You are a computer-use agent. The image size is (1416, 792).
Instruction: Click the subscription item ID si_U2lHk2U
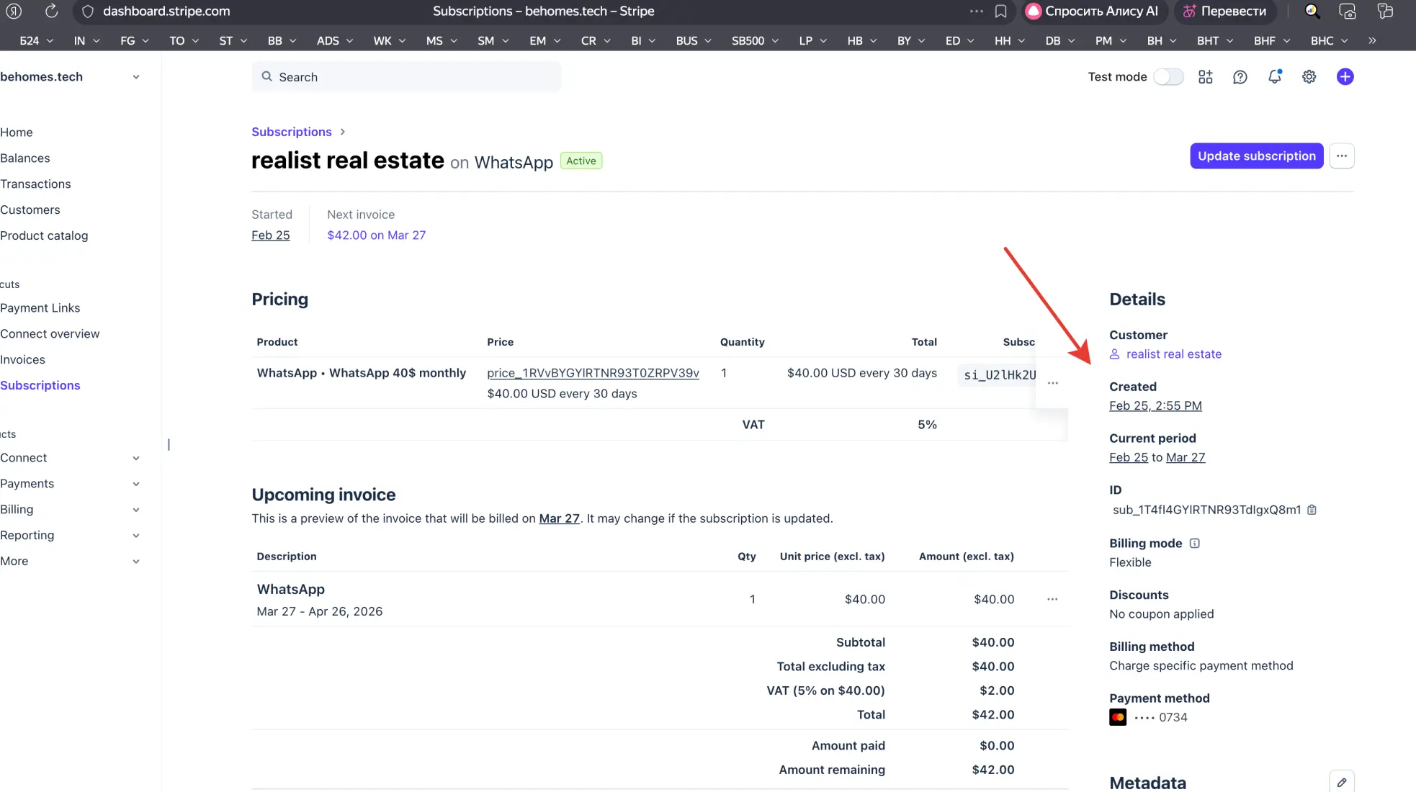click(x=1000, y=375)
